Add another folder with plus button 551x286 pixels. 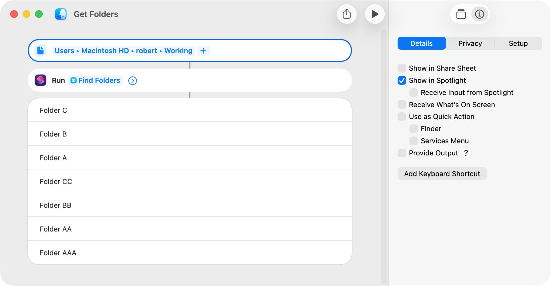203,51
